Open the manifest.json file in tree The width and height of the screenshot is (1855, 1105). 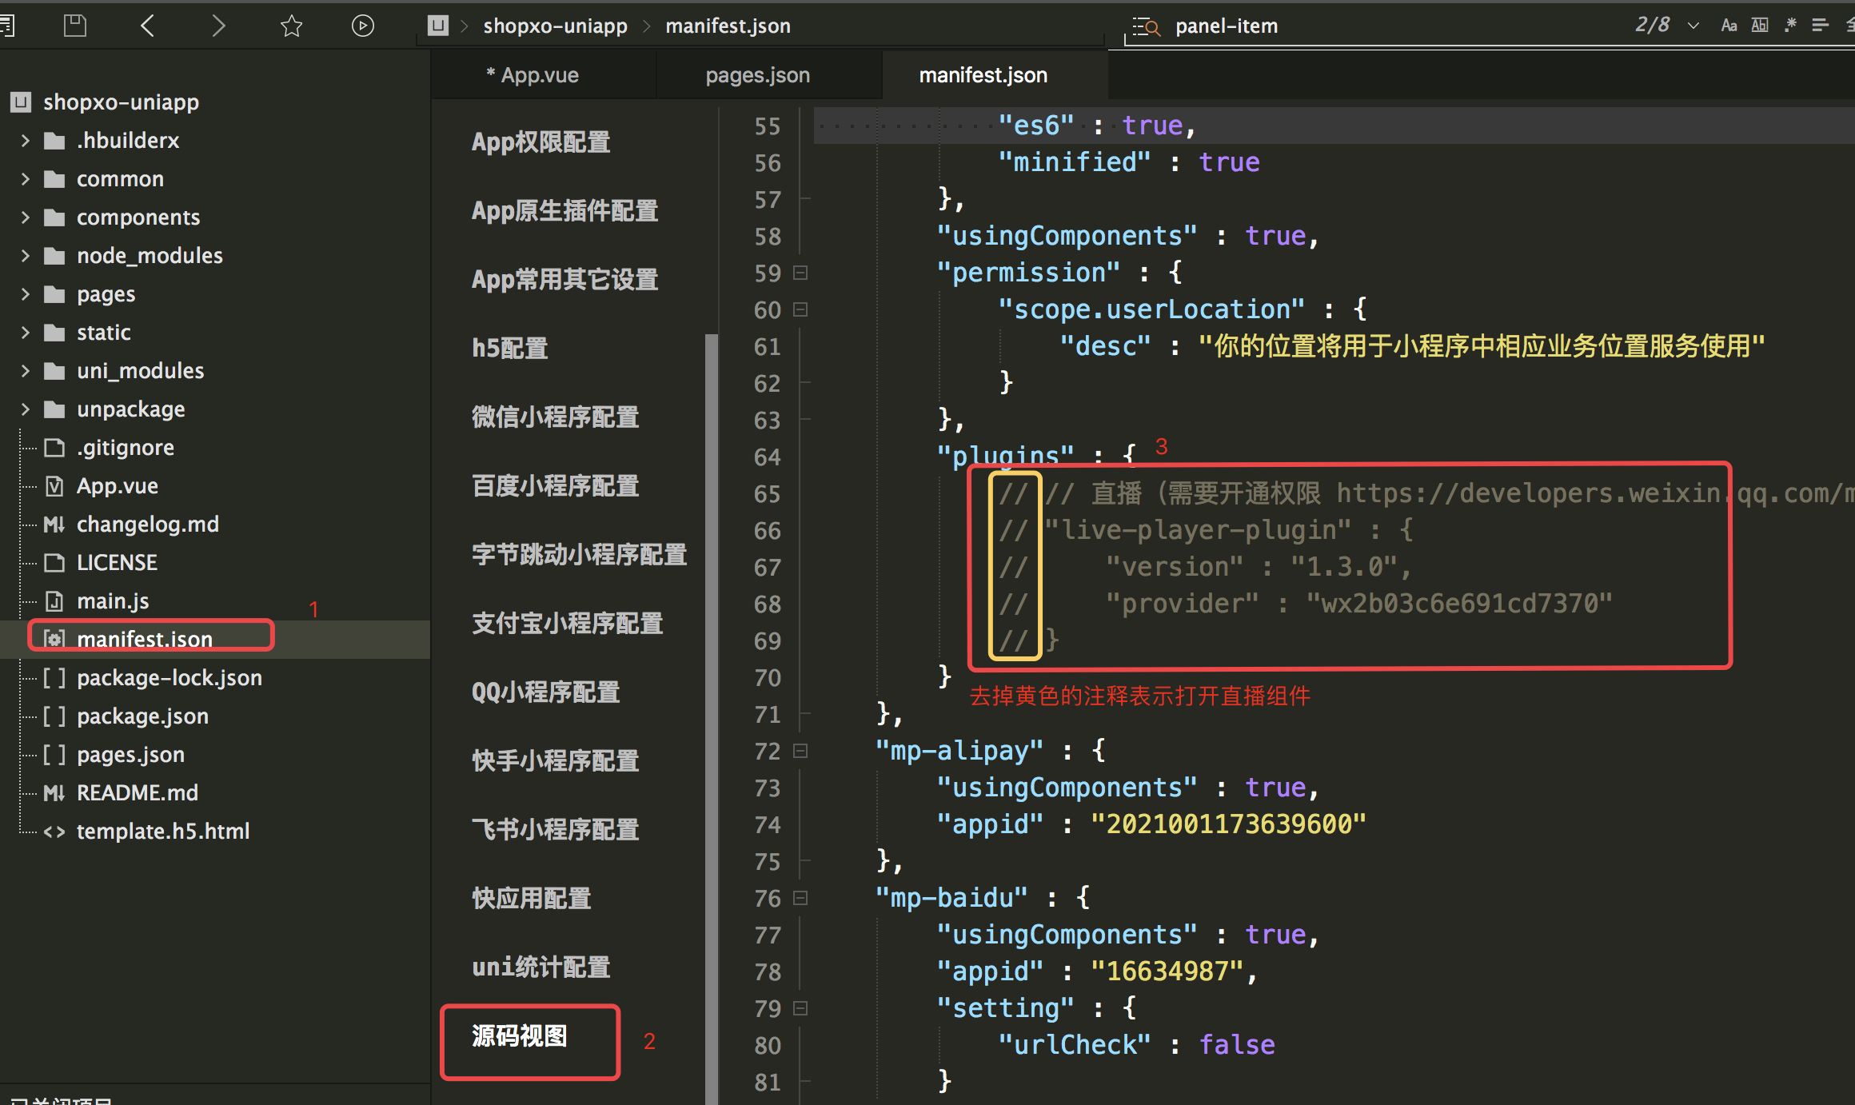tap(145, 639)
